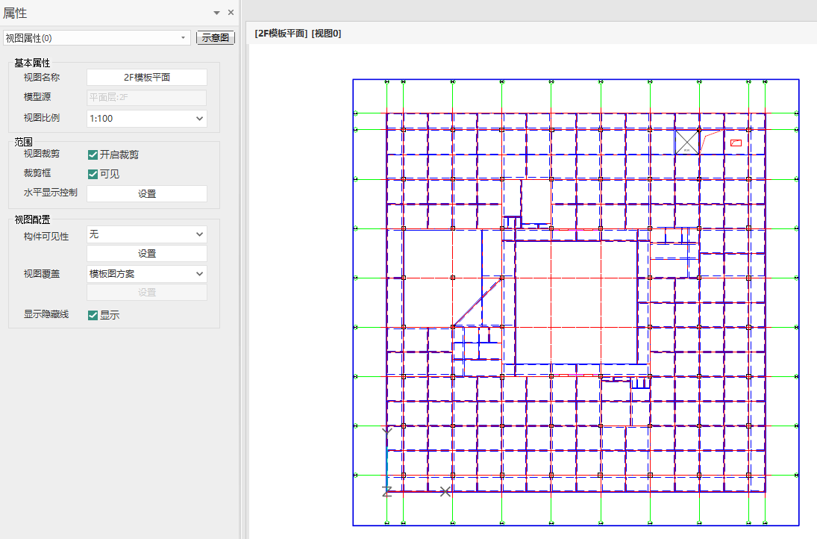Open the 视图属性(0) dropdown
Viewport: 817px width, 539px height.
click(97, 37)
